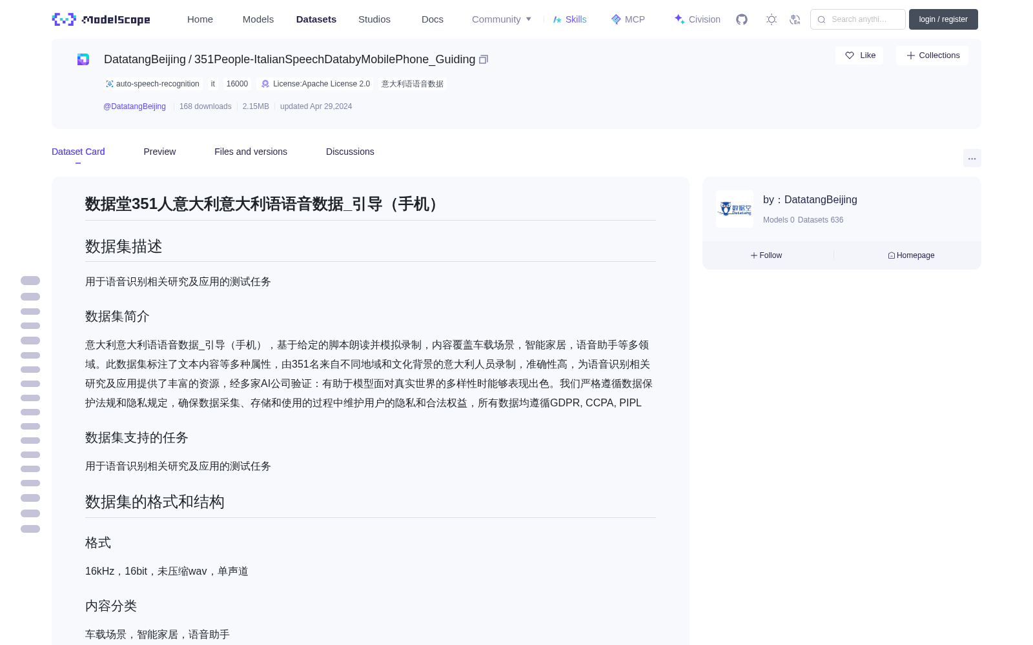Click the 'by：DatatangBeijing' name

click(810, 200)
